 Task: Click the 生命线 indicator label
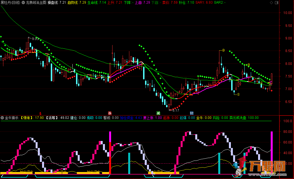(93, 3)
